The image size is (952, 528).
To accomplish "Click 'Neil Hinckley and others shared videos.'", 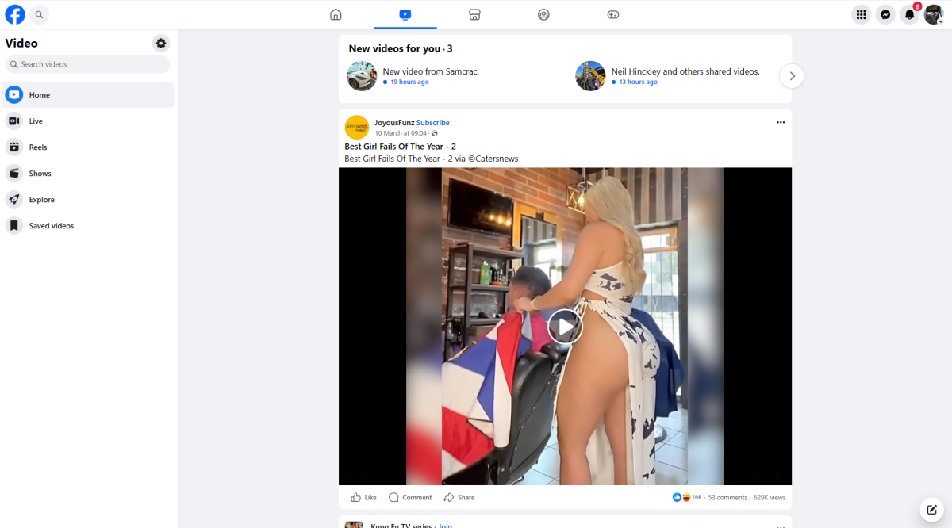I will click(x=685, y=71).
